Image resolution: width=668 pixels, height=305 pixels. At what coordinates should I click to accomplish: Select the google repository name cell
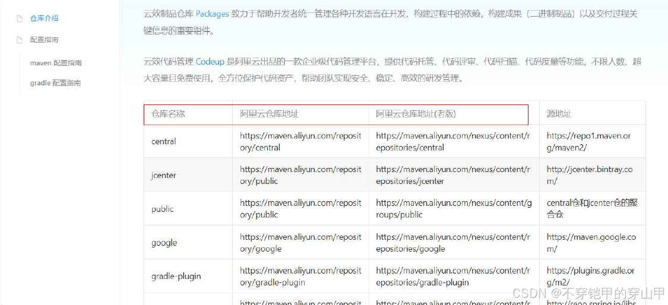(164, 243)
